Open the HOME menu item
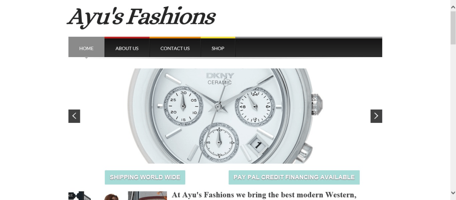The image size is (456, 200). coord(86,48)
